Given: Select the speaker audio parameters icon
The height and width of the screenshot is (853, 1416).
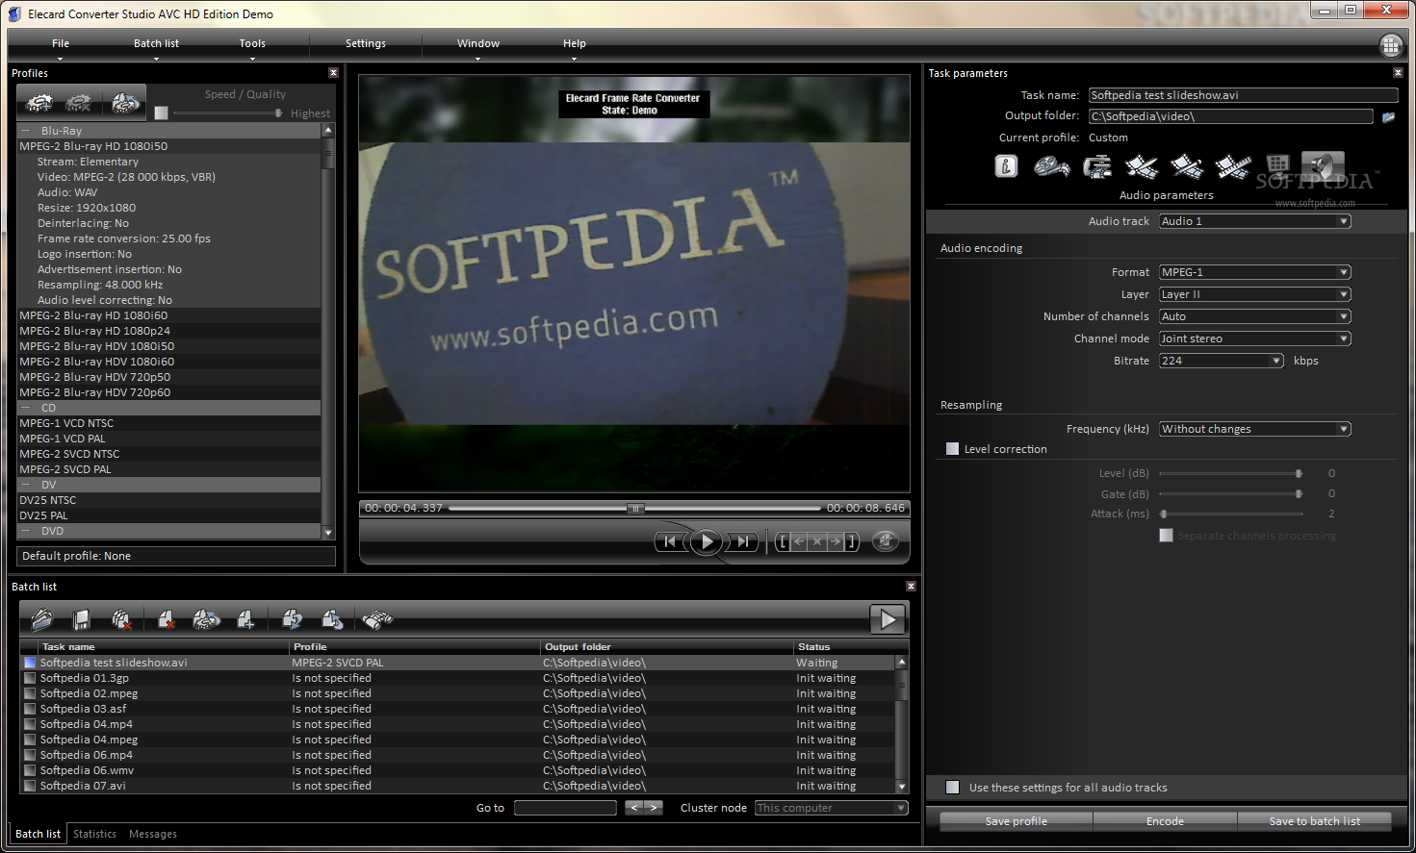Looking at the screenshot, I should pos(1323,165).
